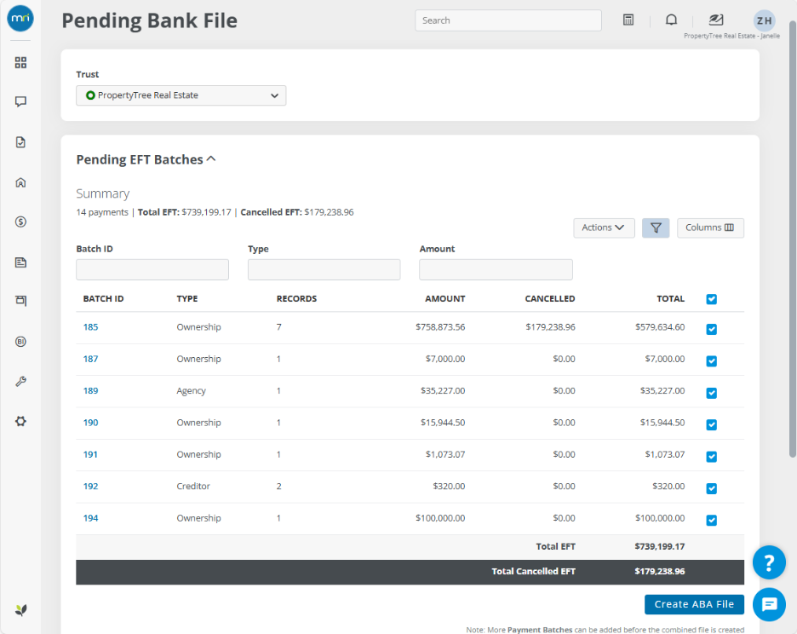Click the MRI logo icon
The image size is (797, 634).
click(x=20, y=18)
